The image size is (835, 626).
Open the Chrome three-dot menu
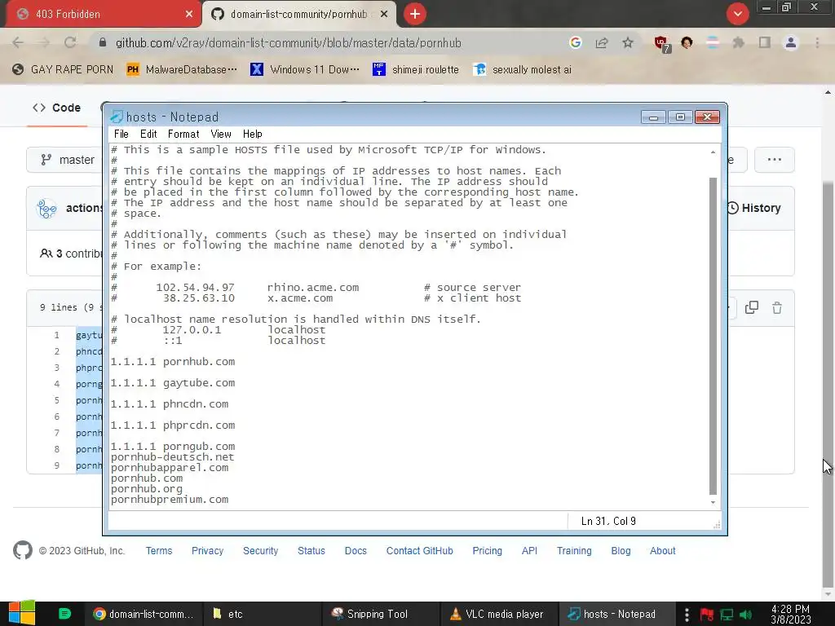817,42
